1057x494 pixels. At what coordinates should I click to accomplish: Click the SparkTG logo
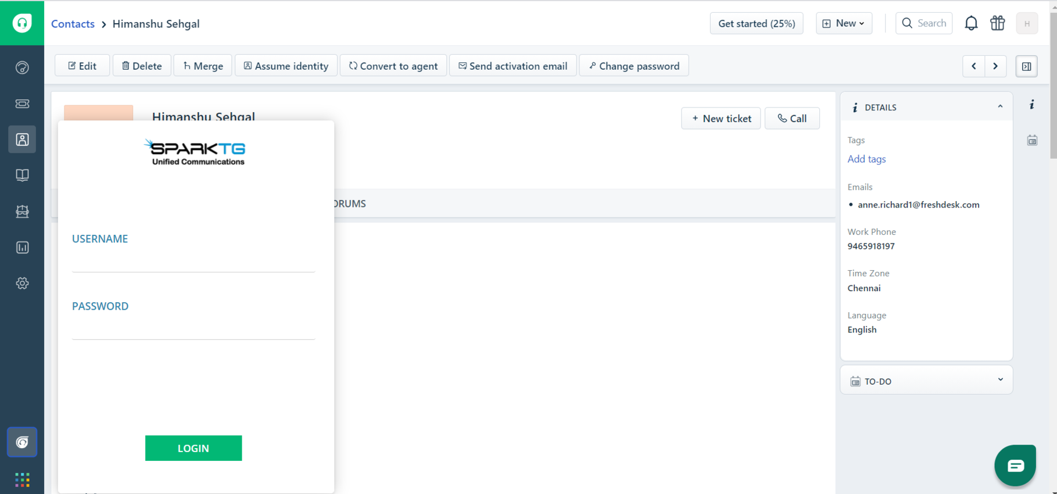click(x=195, y=152)
